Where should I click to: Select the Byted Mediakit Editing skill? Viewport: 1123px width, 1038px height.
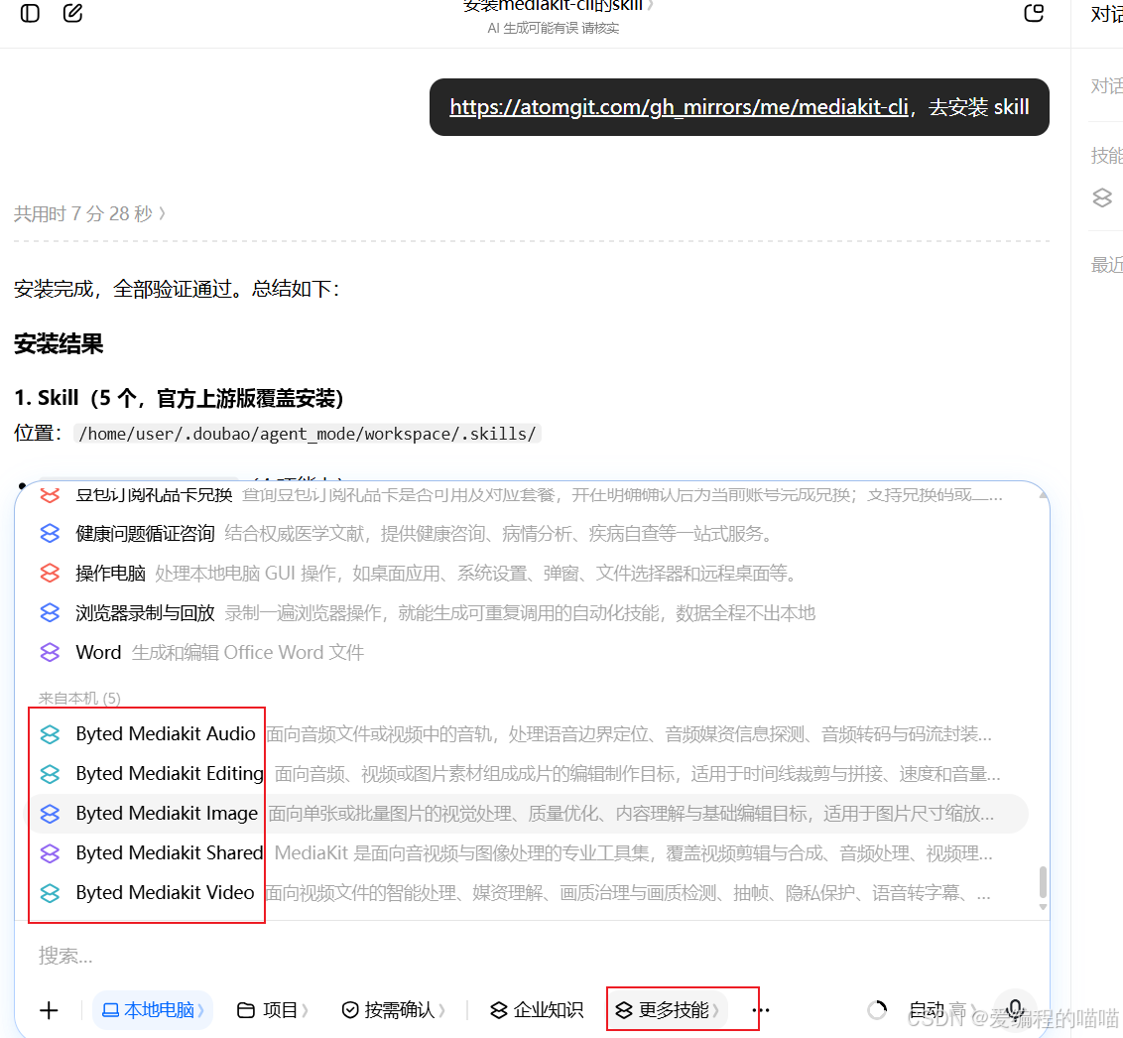click(529, 774)
